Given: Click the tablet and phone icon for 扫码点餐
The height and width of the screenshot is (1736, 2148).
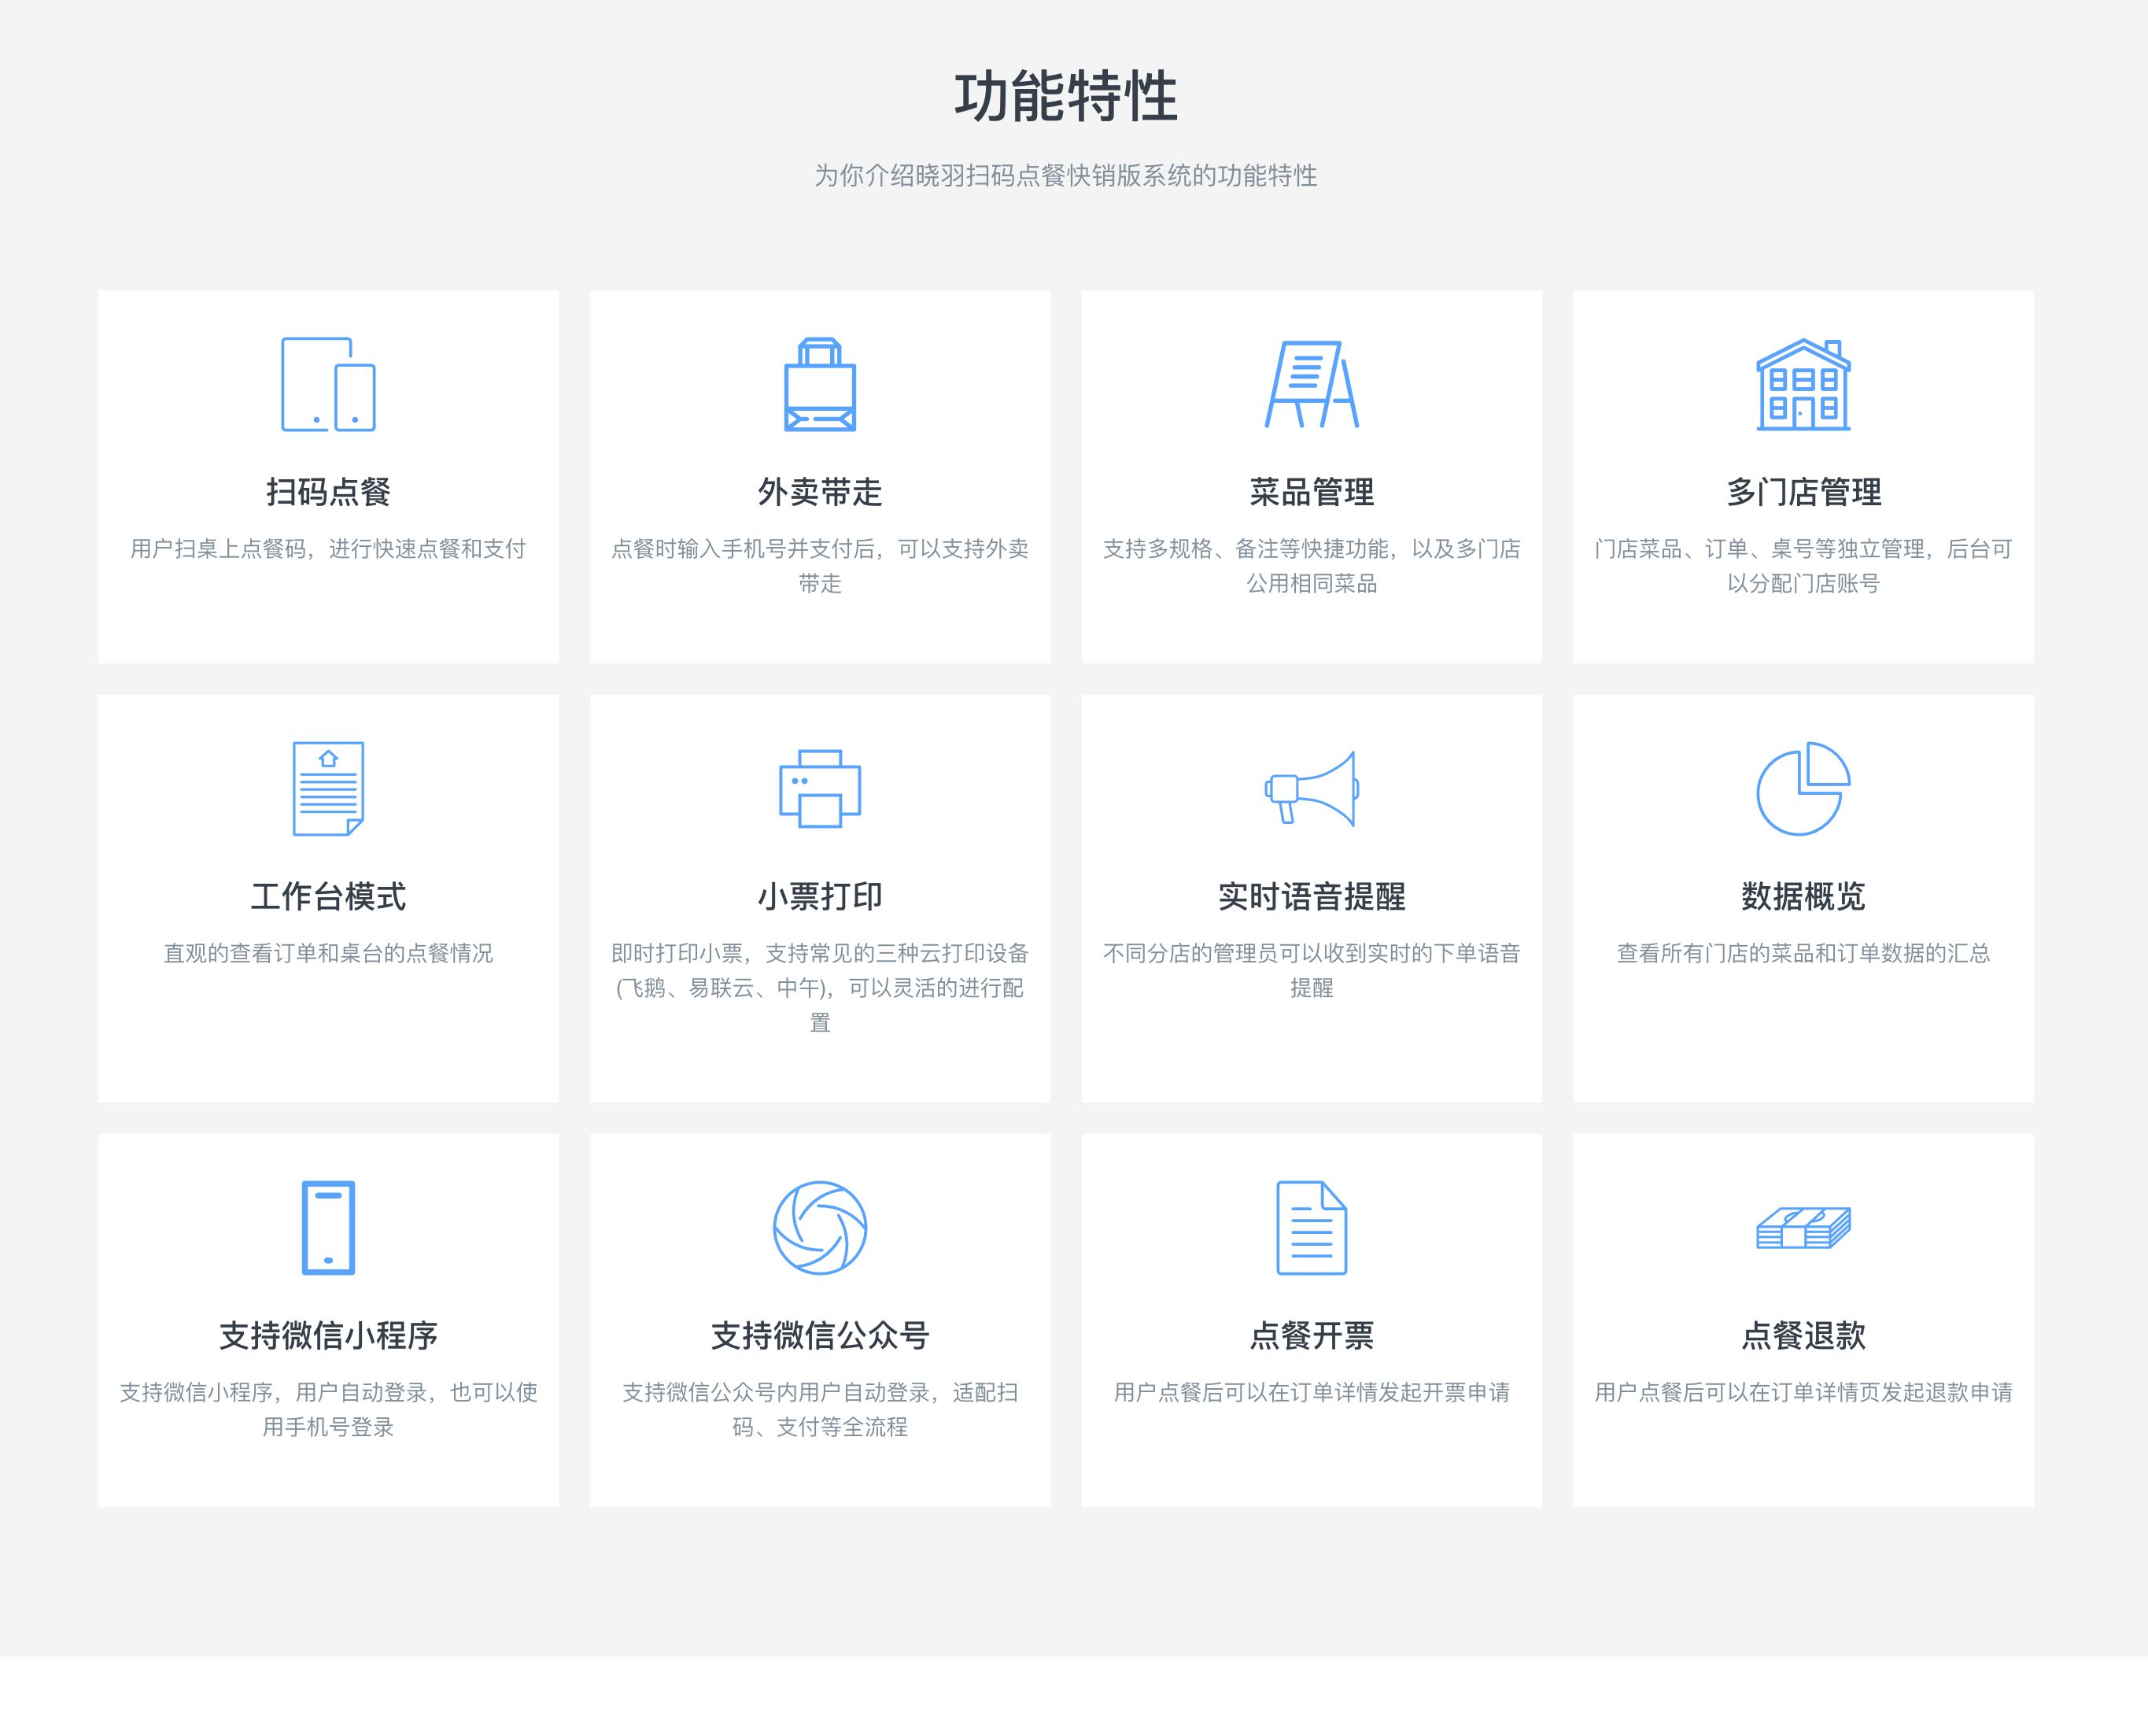Looking at the screenshot, I should coord(328,384).
